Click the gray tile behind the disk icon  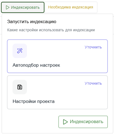pyautogui.click(x=20, y=87)
